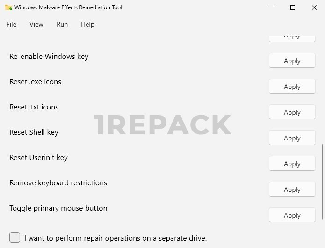Click the "Reset Shell key" label text
This screenshot has width=325, height=248.
click(34, 132)
